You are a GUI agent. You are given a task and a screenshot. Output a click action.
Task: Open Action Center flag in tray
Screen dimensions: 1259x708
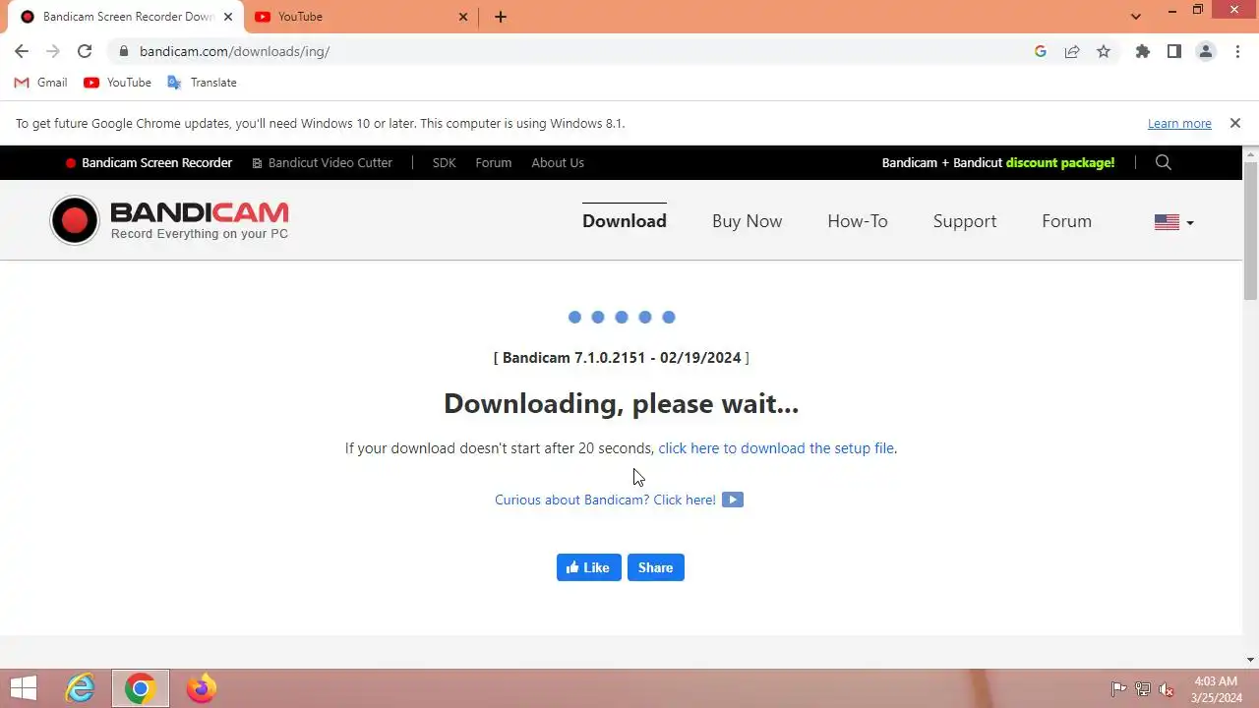point(1118,689)
